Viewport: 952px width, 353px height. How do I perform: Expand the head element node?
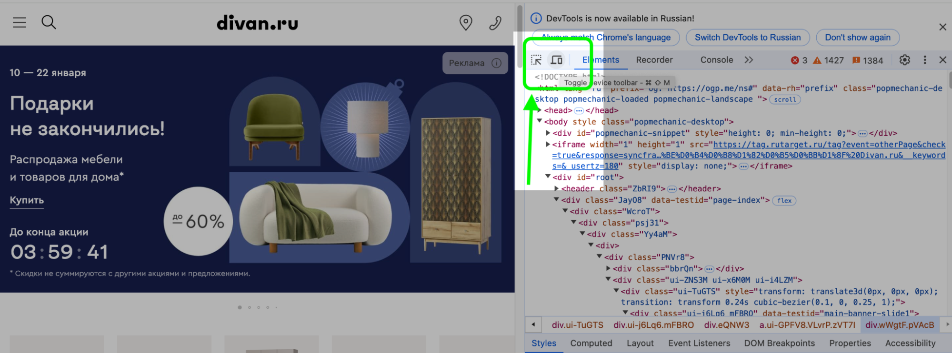click(540, 110)
